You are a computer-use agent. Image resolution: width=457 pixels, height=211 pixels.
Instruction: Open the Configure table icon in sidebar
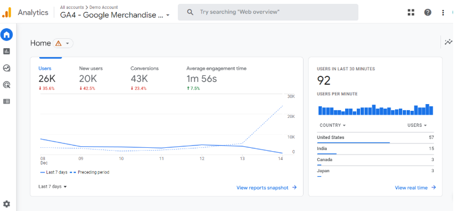pyautogui.click(x=7, y=101)
